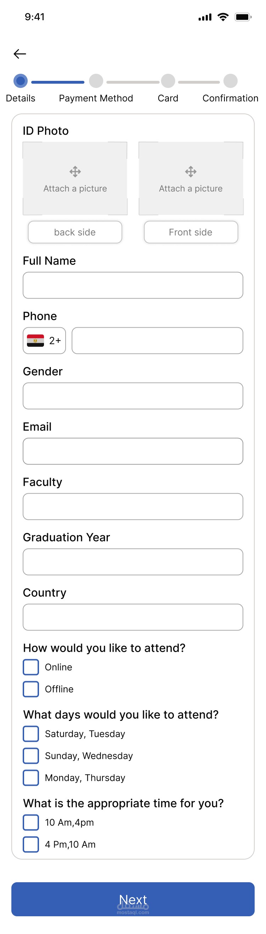Click the Front side button
Screen dimensions: 266x934
tap(191, 232)
